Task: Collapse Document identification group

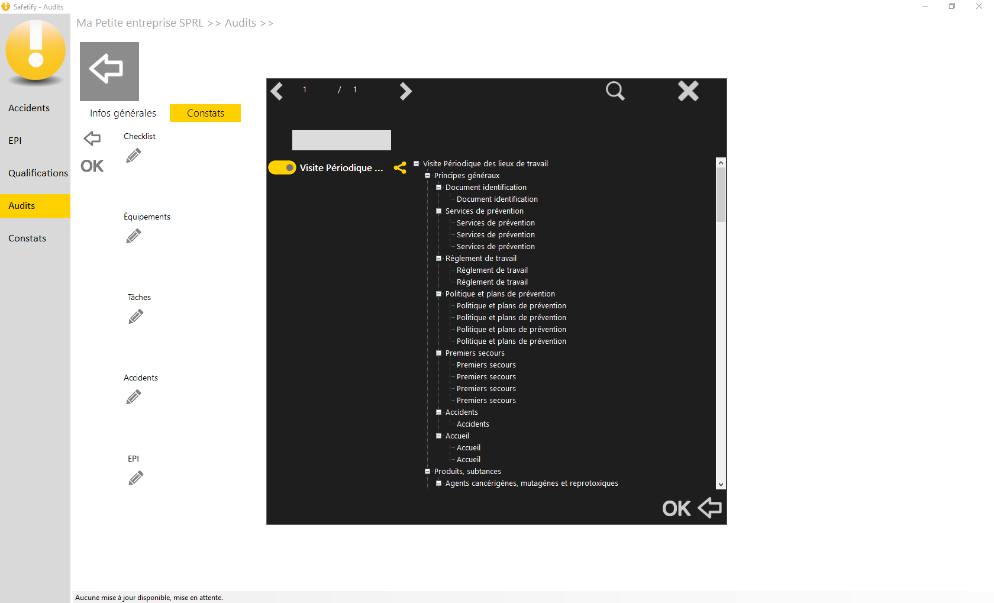Action: point(438,188)
